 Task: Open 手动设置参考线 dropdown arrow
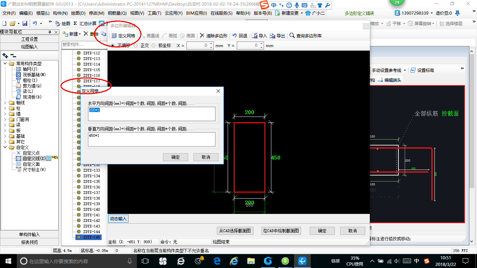405,70
